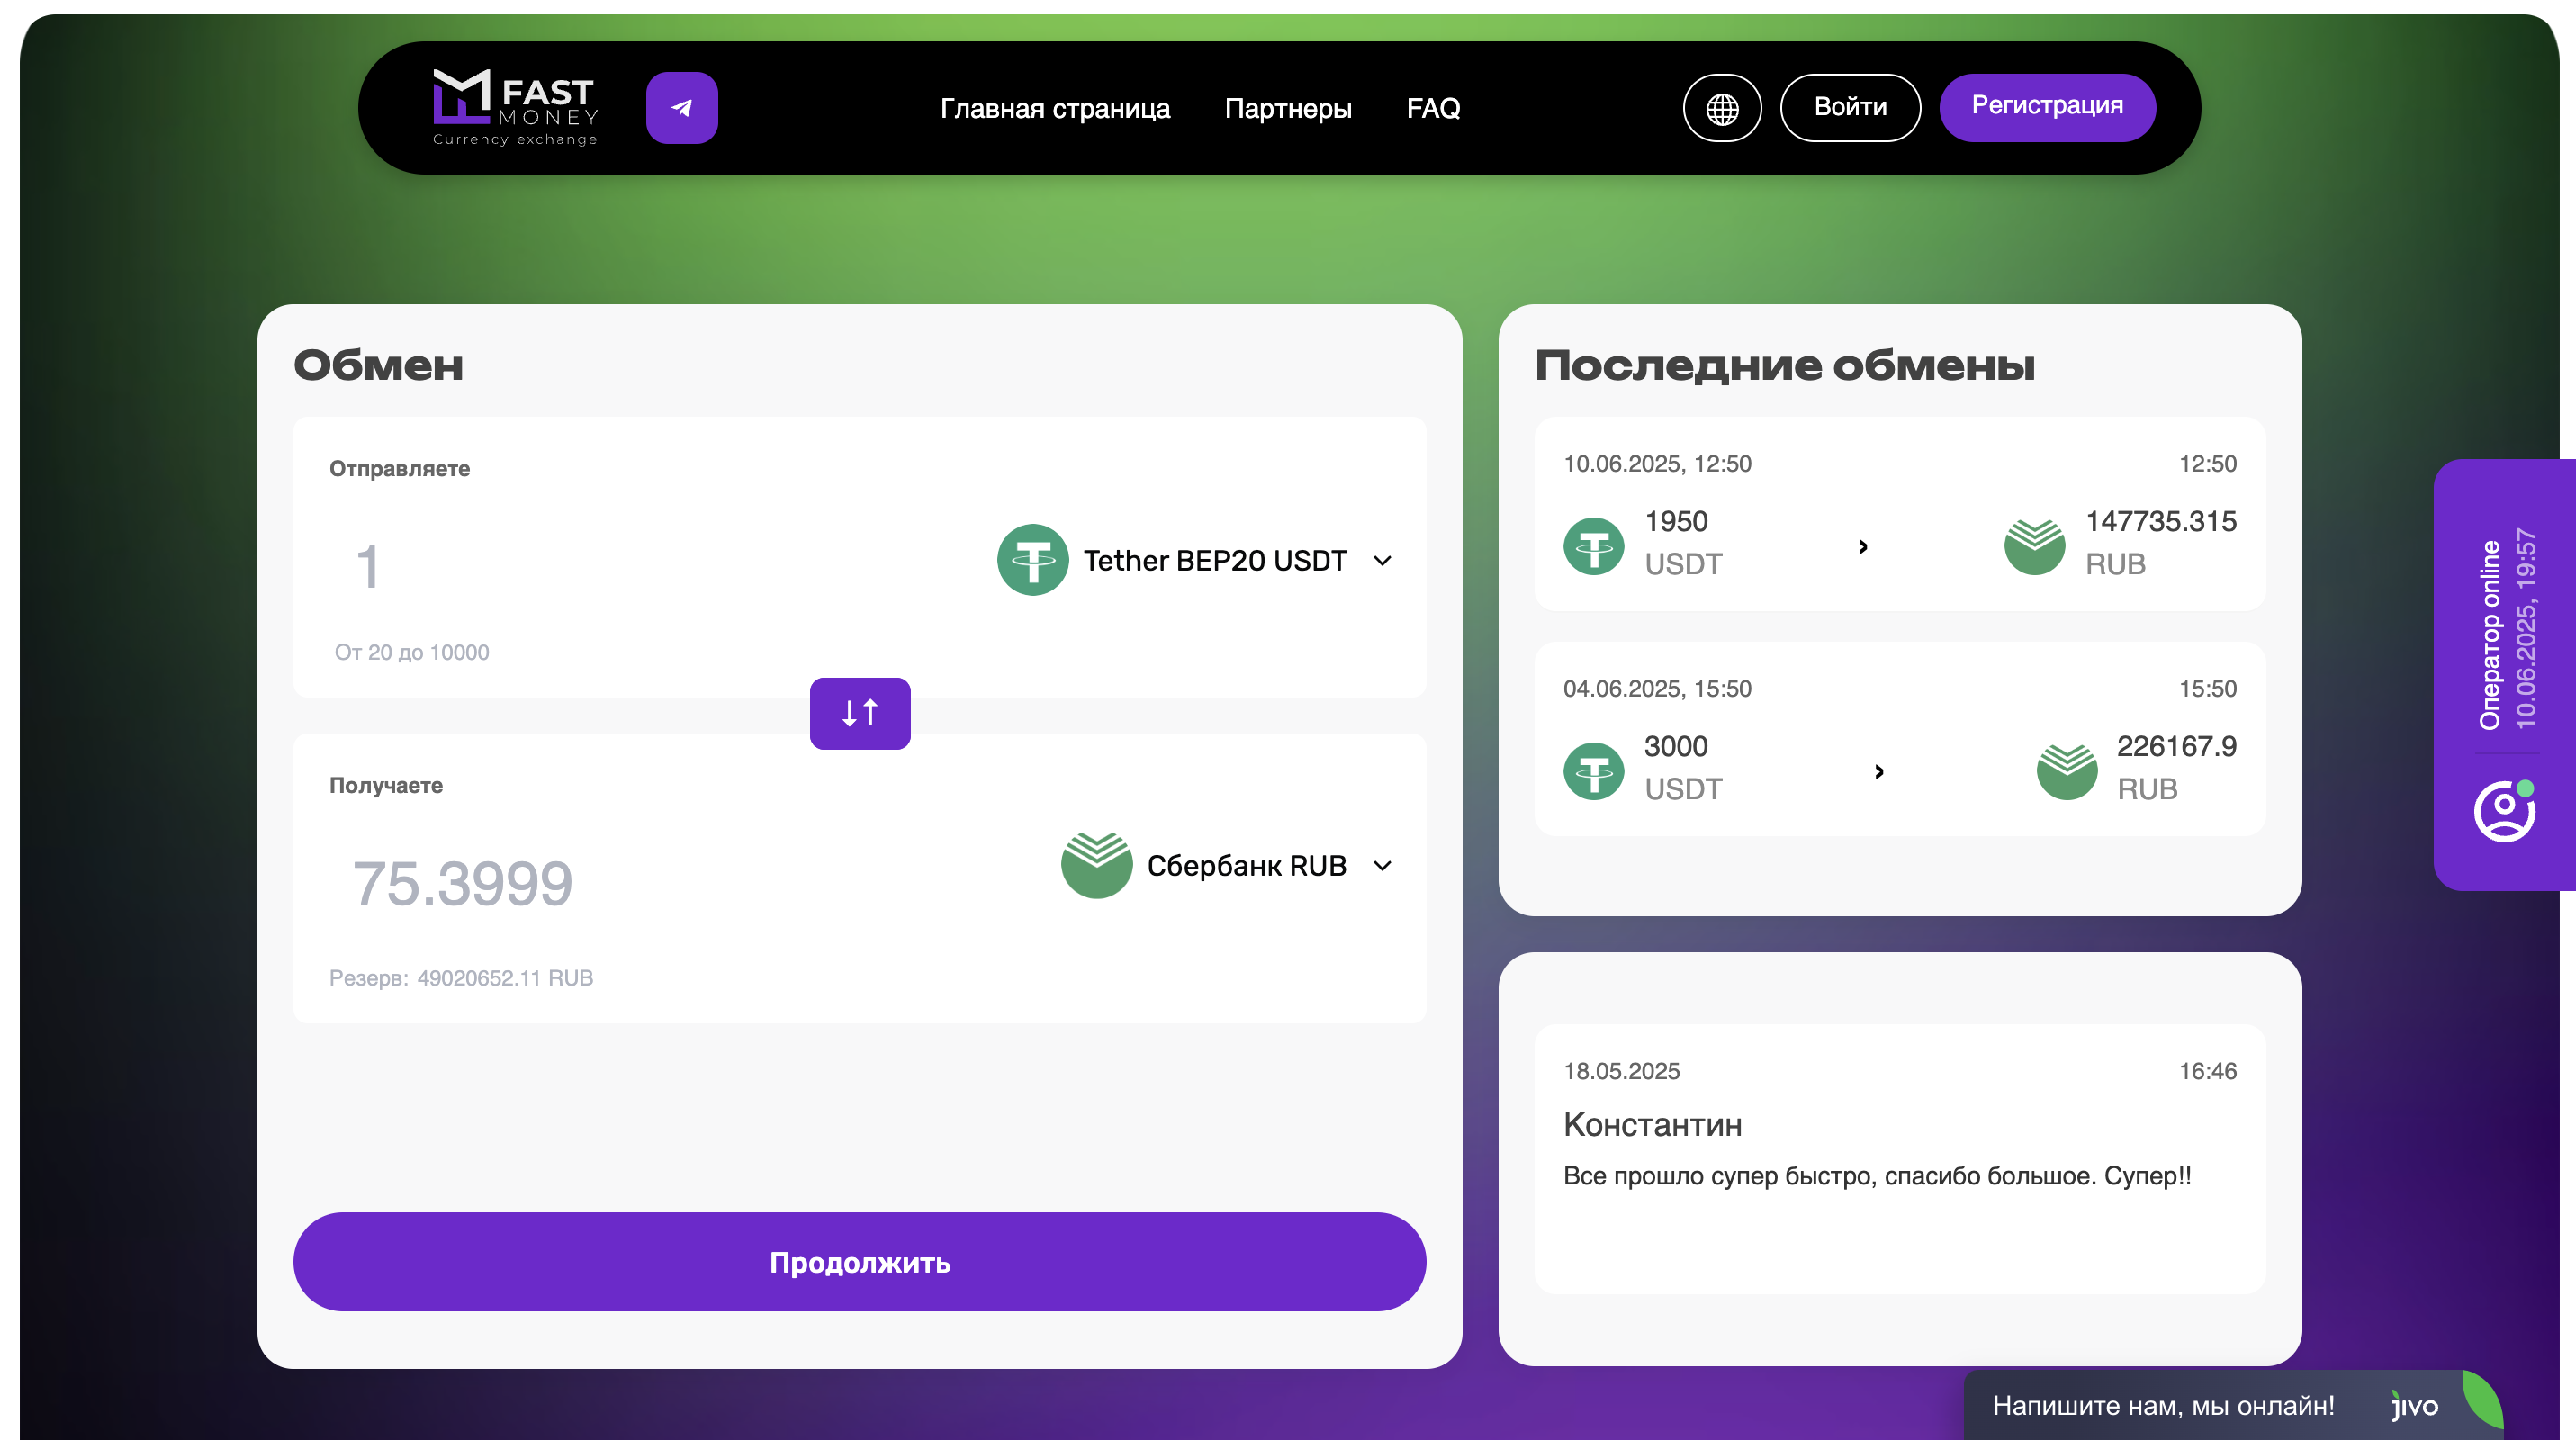Click the Отправляете label
Image resolution: width=2576 pixels, height=1440 pixels.
399,468
